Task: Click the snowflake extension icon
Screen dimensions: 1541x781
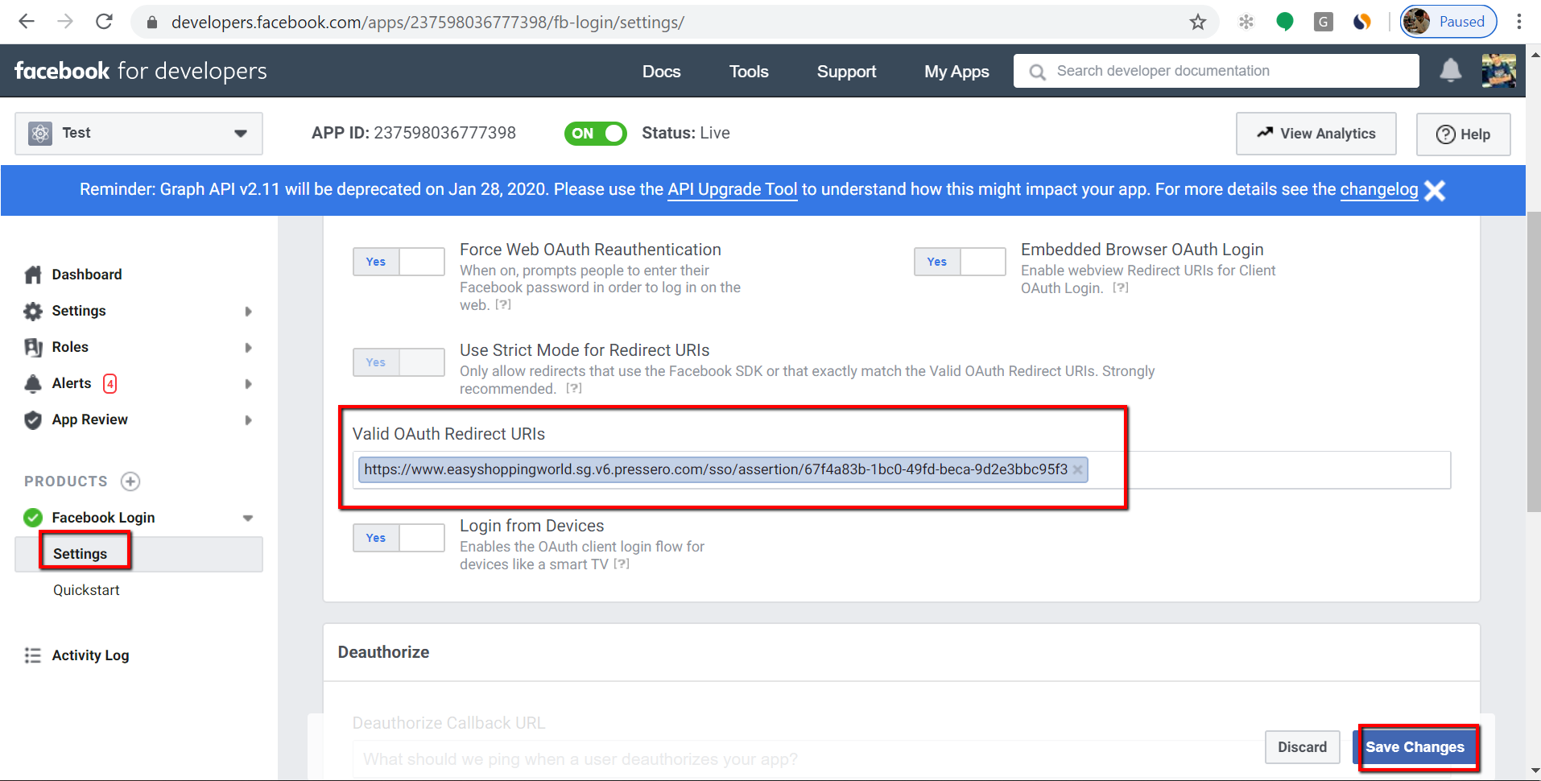Action: pos(1246,22)
